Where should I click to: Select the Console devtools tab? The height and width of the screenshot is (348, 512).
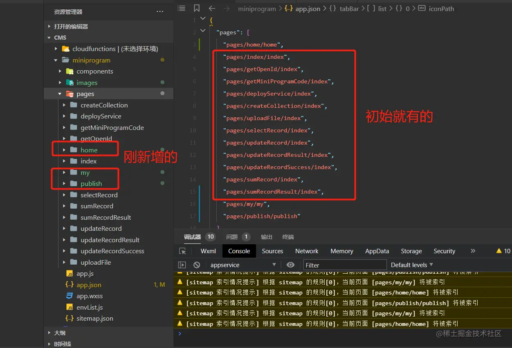click(x=239, y=251)
